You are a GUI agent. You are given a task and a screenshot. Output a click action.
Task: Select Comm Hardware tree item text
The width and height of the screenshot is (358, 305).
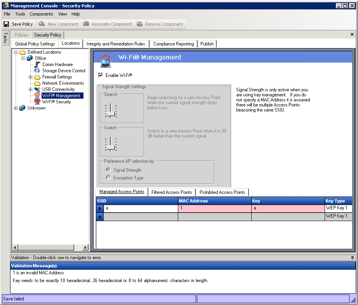57,64
